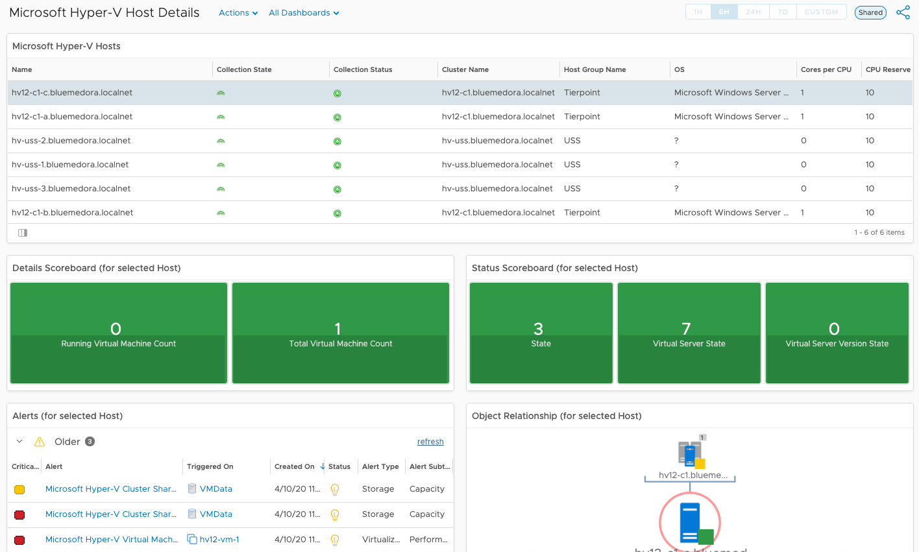This screenshot has width=919, height=552.
Task: Click the datastore icon beside first VMData
Action: coord(192,488)
